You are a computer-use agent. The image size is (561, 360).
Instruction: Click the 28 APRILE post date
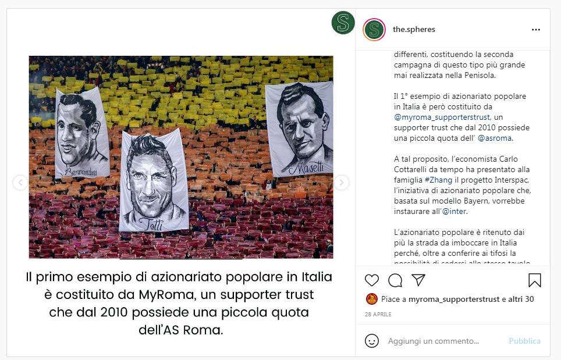(x=378, y=314)
